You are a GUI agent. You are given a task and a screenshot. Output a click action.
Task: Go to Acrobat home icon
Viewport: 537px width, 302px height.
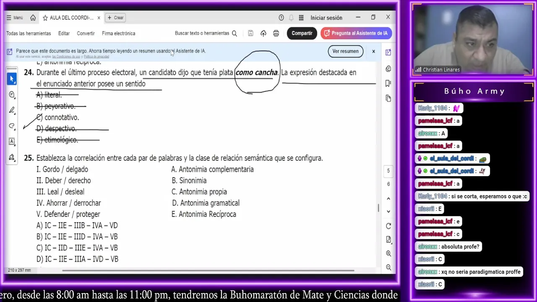(x=33, y=18)
